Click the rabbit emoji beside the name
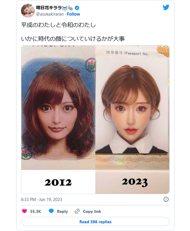190x231 pixels. pos(70,8)
